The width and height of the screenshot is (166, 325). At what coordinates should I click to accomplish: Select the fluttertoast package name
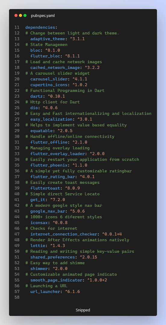(x=45, y=188)
